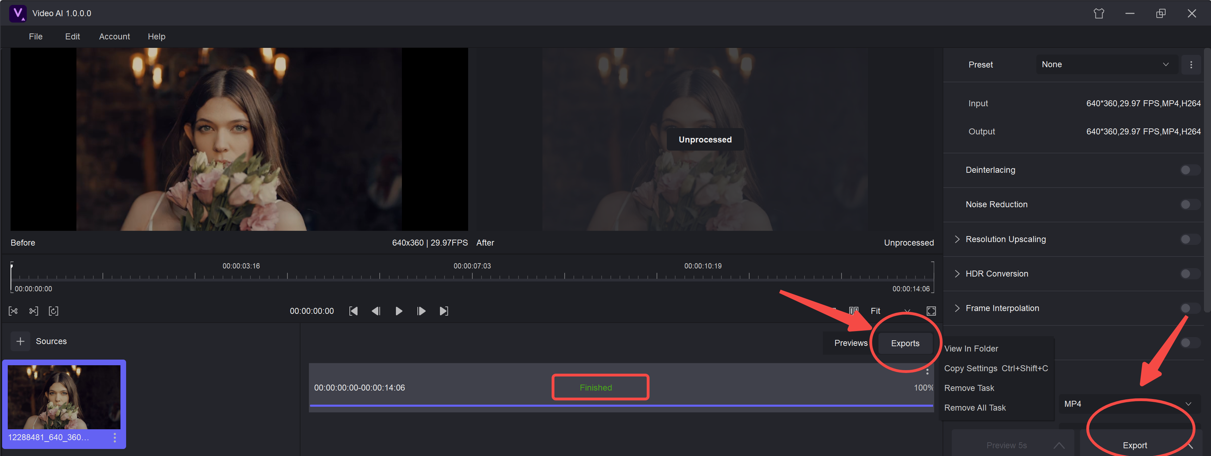Switch to the Exports tab
The image size is (1211, 456).
(x=905, y=343)
